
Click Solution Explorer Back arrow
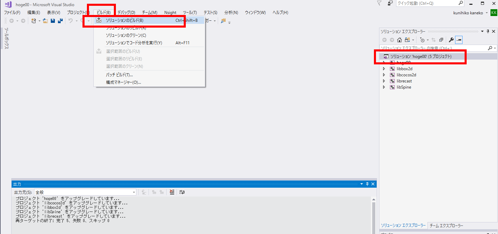pos(384,40)
